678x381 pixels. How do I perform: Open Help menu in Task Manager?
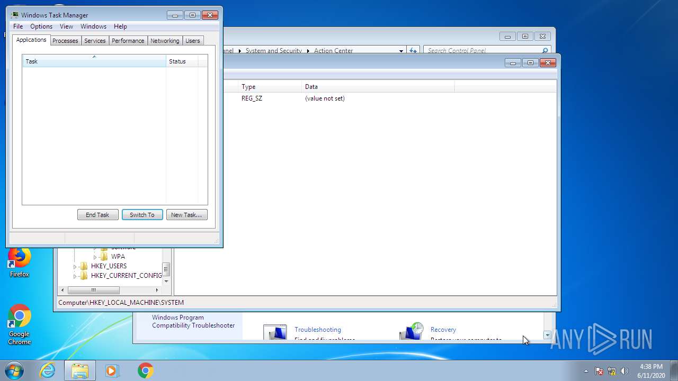pyautogui.click(x=120, y=26)
